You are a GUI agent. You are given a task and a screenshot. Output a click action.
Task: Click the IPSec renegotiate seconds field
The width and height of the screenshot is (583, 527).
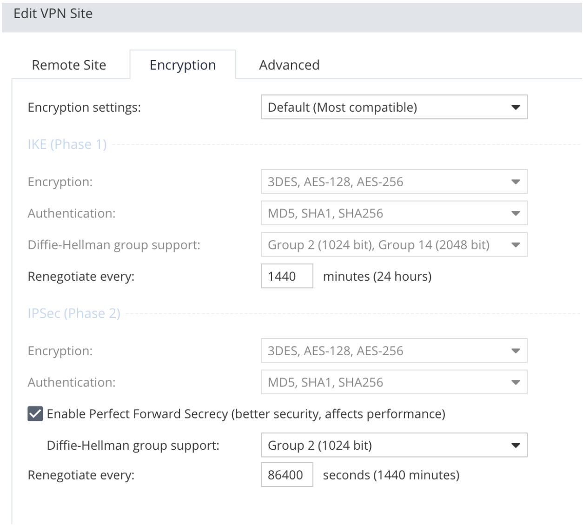click(286, 475)
